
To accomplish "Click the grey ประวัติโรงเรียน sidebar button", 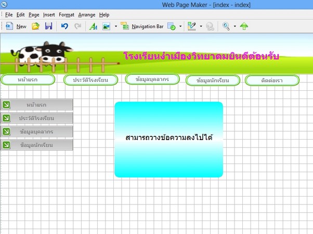I will pyautogui.click(x=37, y=118).
